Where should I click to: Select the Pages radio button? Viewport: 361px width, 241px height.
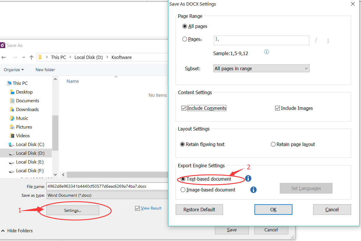click(185, 39)
